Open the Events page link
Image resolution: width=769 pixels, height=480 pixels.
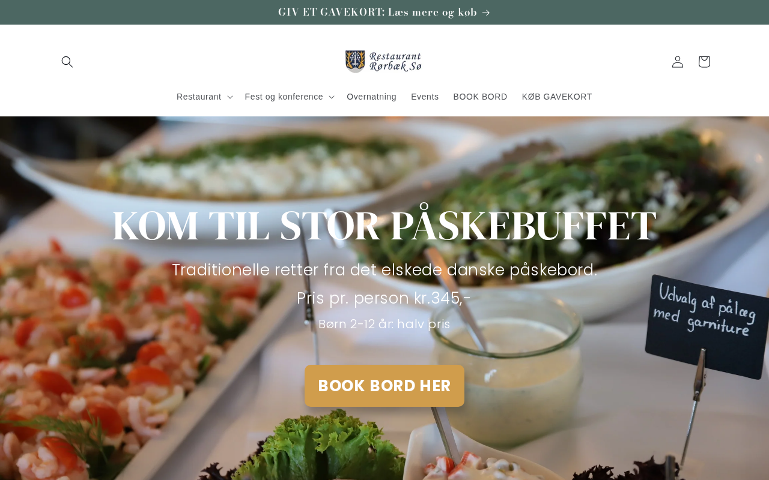[425, 97]
